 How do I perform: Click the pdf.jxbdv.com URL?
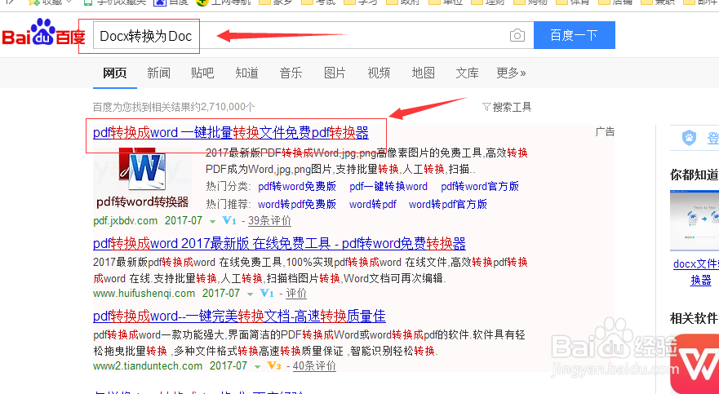[x=125, y=221]
